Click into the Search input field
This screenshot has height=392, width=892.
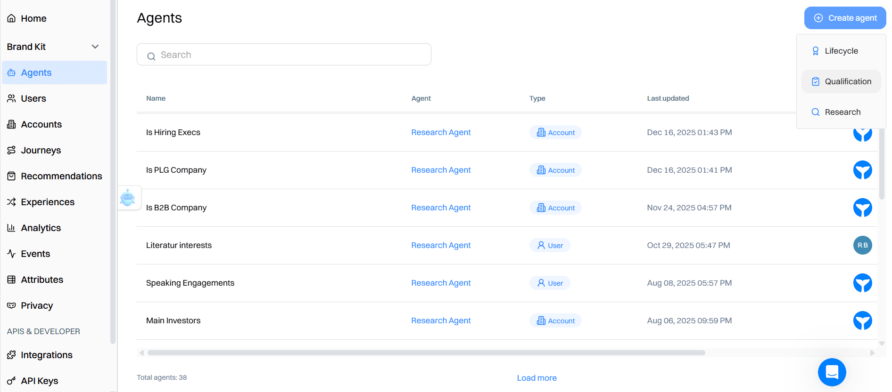click(x=284, y=55)
